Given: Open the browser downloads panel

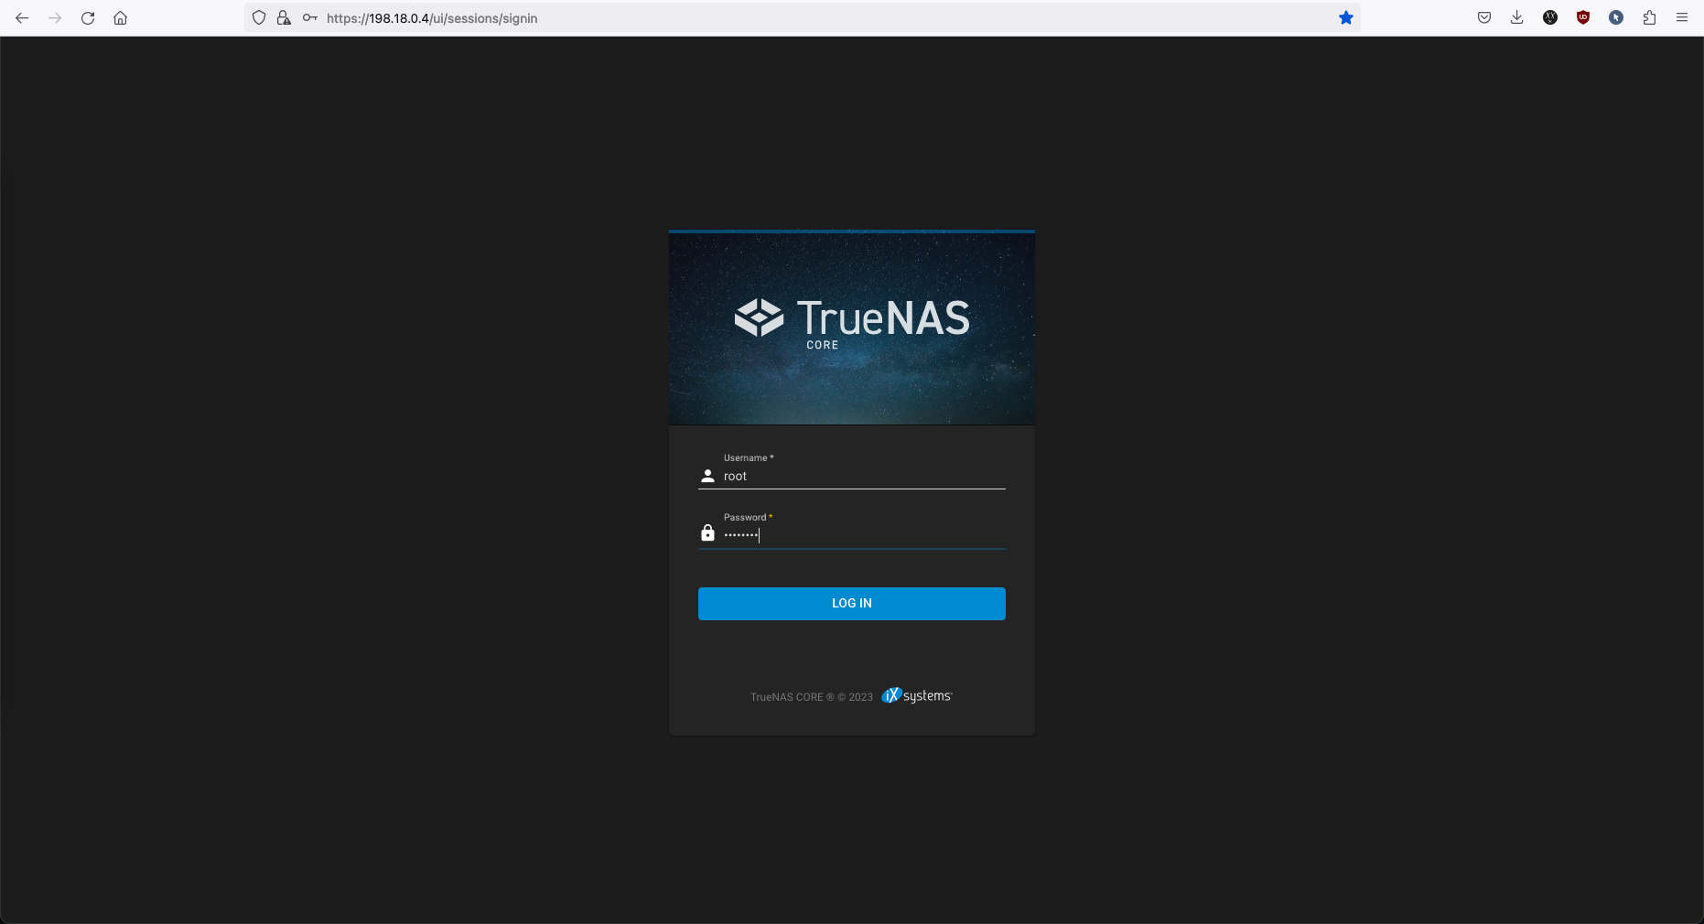Looking at the screenshot, I should coord(1516,18).
